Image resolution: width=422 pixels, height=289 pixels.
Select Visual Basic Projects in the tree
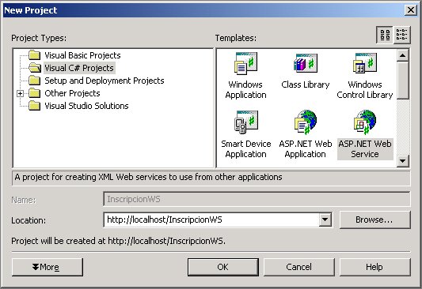click(x=82, y=55)
